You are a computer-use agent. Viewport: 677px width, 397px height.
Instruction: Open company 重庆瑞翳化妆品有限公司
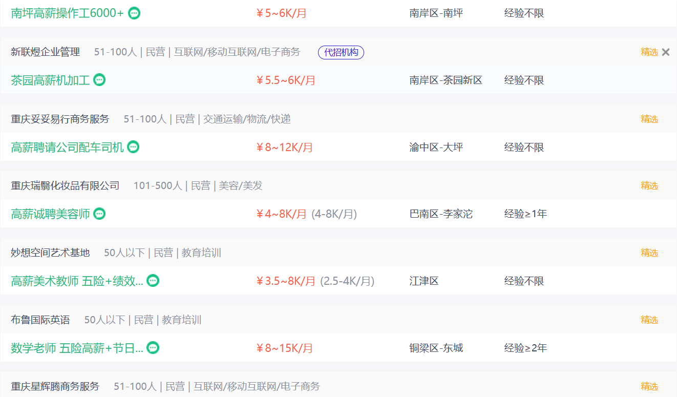point(65,185)
